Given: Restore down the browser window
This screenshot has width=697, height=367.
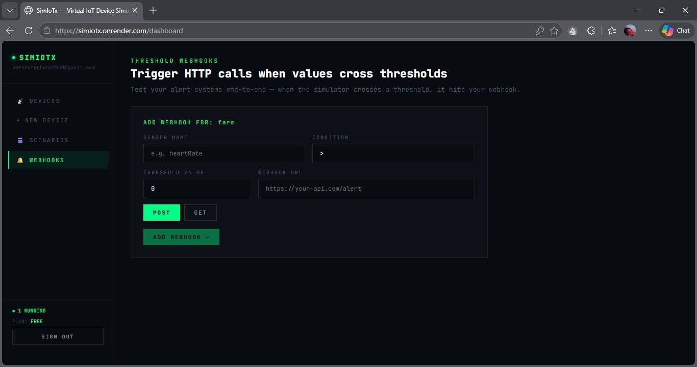Looking at the screenshot, I should point(662,10).
